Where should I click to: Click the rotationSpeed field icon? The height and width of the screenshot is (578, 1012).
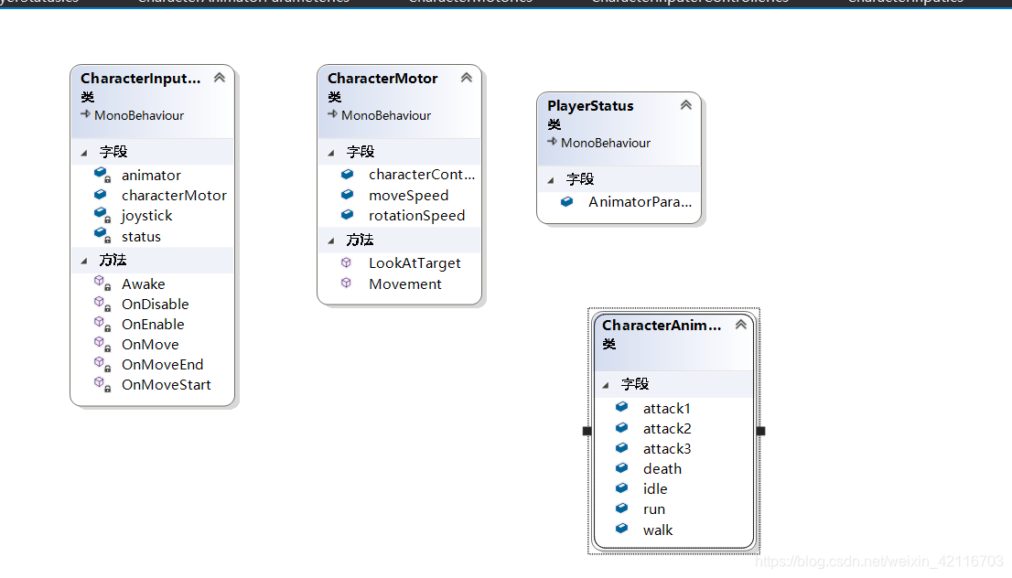click(x=347, y=214)
